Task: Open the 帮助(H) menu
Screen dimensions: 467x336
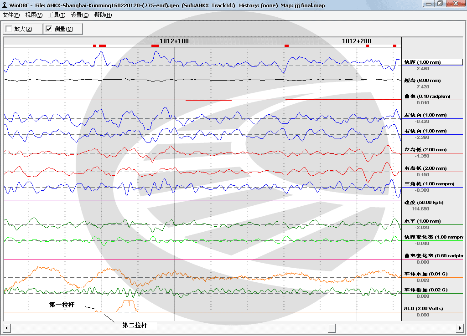Action: [103, 15]
